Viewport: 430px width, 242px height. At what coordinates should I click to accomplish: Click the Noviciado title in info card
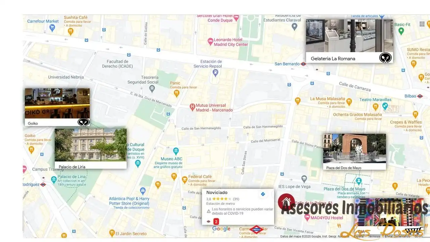217,193
